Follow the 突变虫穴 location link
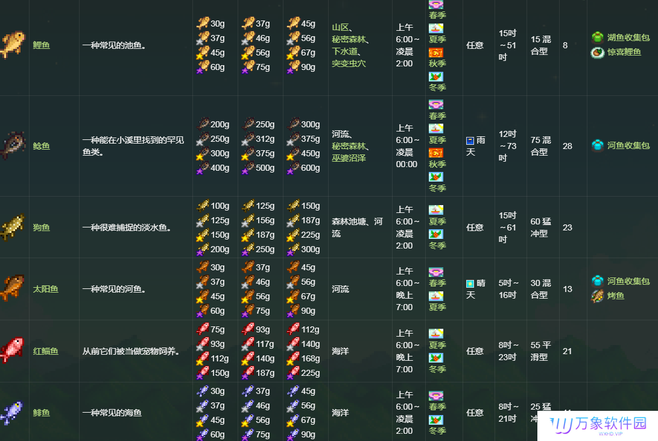This screenshot has height=441, width=658. pyautogui.click(x=349, y=63)
